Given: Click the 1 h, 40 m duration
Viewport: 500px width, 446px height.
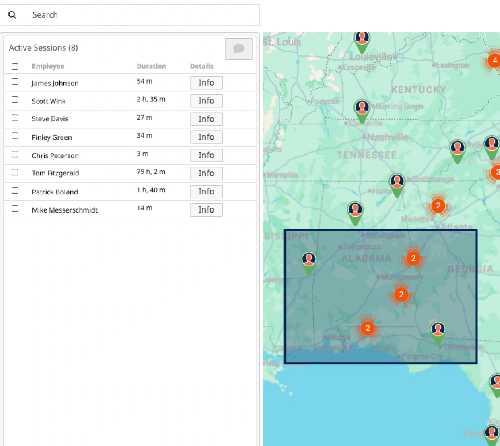Looking at the screenshot, I should [x=151, y=190].
